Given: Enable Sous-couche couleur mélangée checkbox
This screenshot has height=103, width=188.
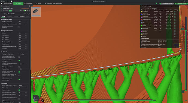Looking at the screenshot, I should [19, 27].
